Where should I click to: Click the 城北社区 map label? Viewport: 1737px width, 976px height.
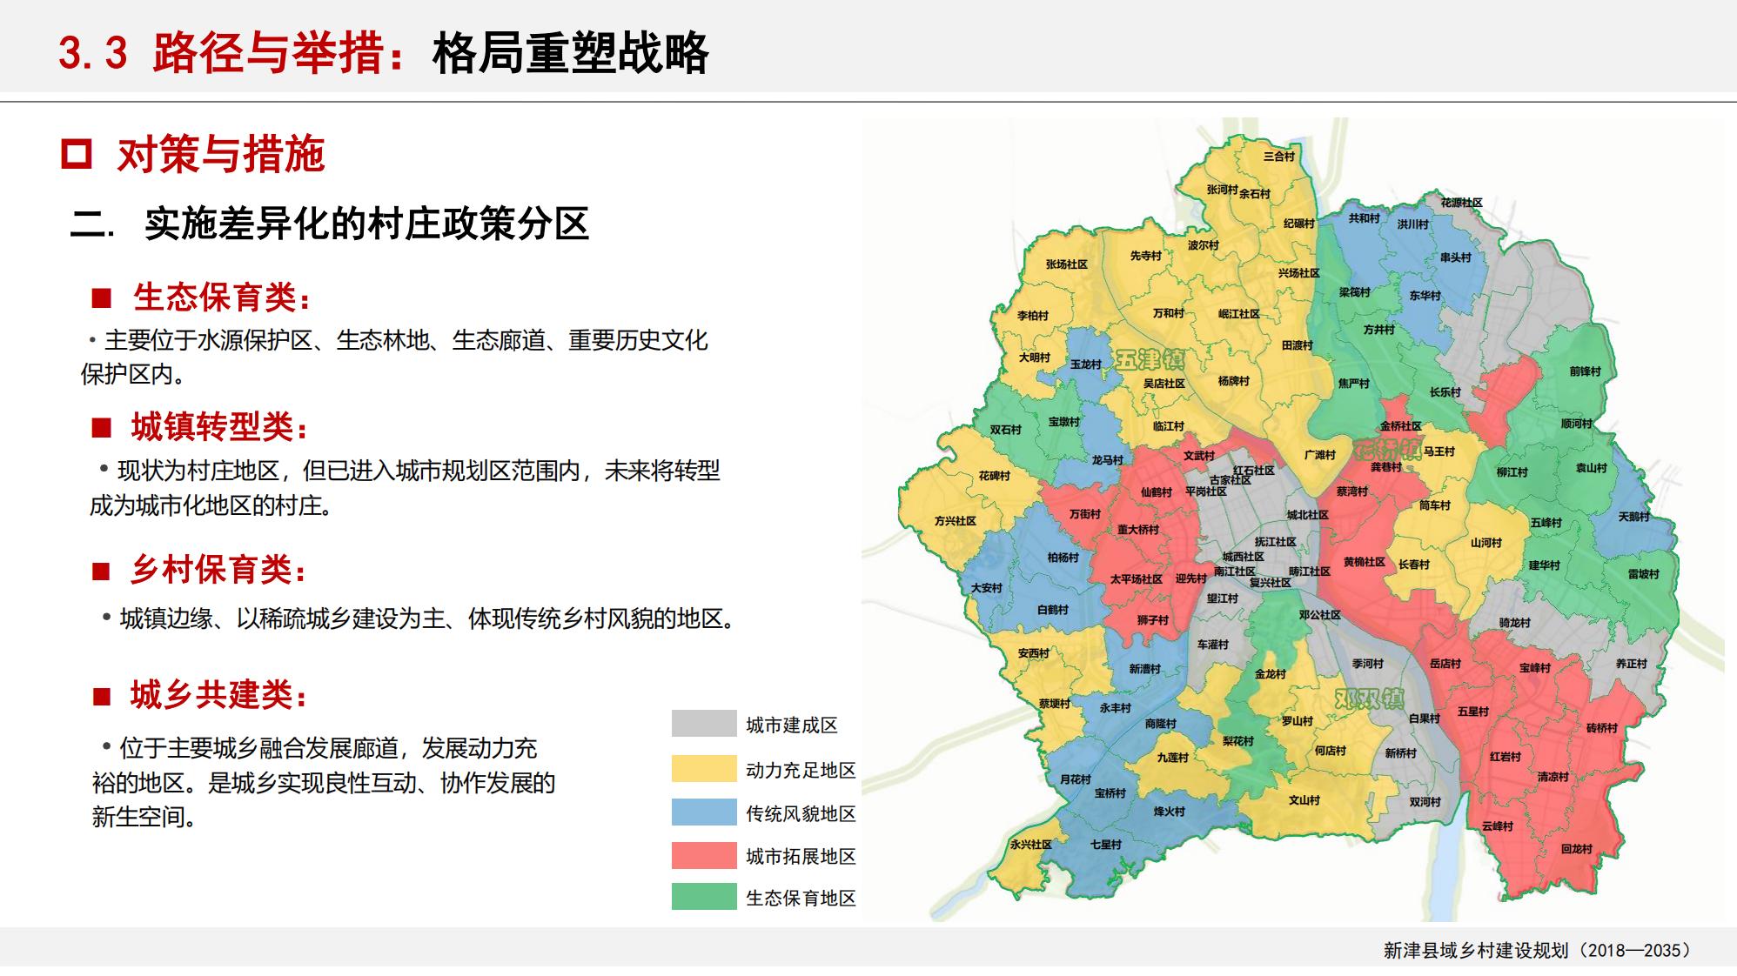pyautogui.click(x=1308, y=515)
